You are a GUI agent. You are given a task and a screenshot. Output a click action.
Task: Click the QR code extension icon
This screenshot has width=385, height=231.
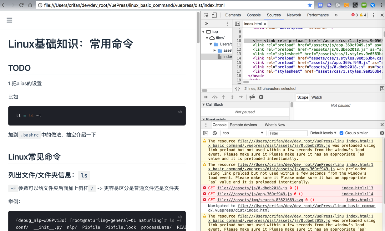point(355,5)
